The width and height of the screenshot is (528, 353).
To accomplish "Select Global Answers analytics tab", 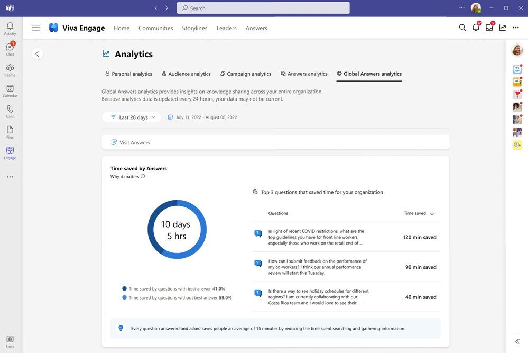I will click(369, 74).
